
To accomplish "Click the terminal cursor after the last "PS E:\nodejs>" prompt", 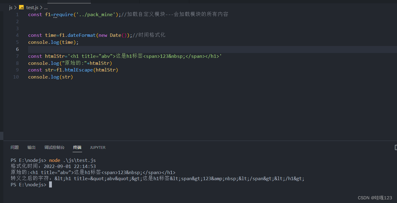I will click(51, 184).
